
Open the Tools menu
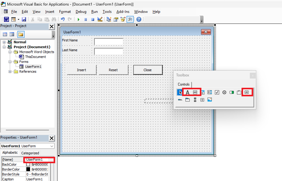(x=107, y=12)
